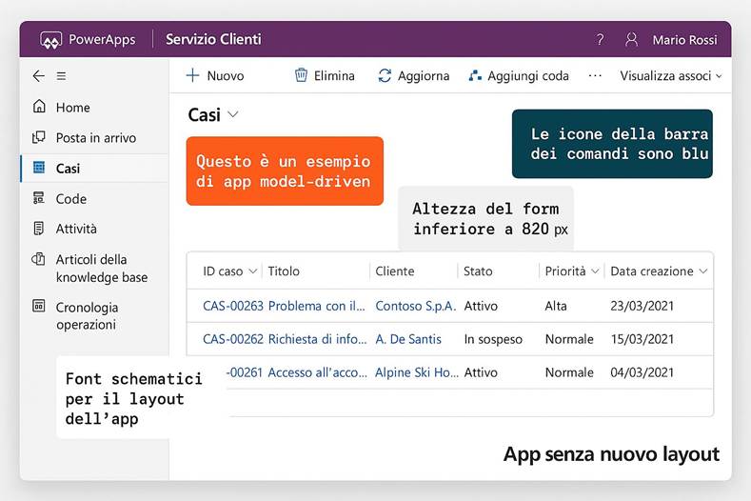This screenshot has height=501, width=751.
Task: Click the Posta in arrivo icon
Action: pyautogui.click(x=39, y=137)
